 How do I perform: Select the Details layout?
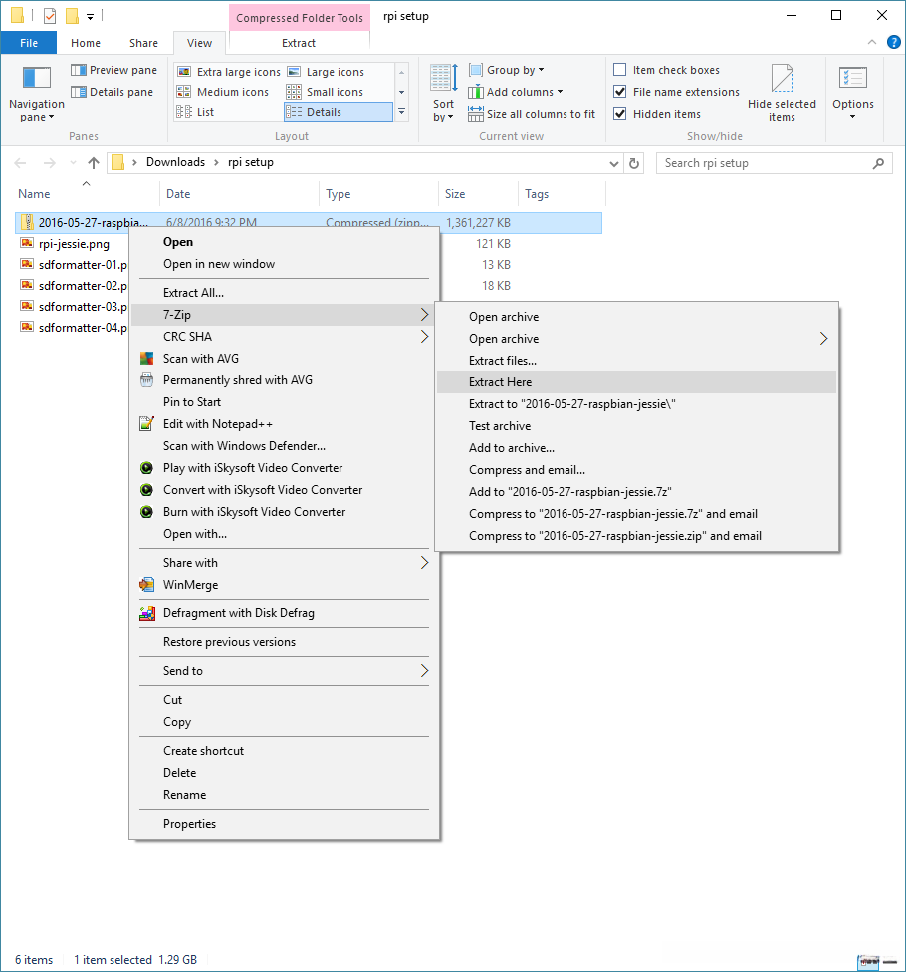coord(339,112)
